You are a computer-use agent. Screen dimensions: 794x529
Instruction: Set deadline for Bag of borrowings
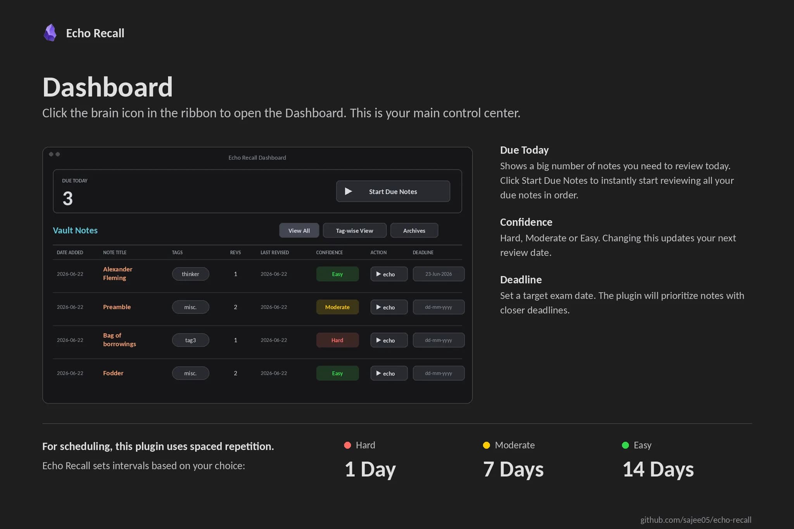tap(438, 340)
